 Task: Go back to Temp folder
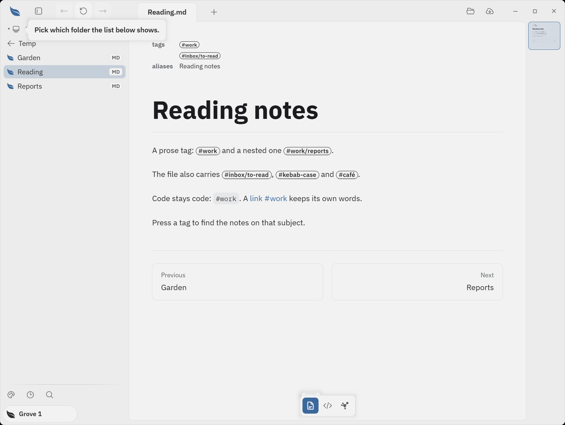coord(22,43)
